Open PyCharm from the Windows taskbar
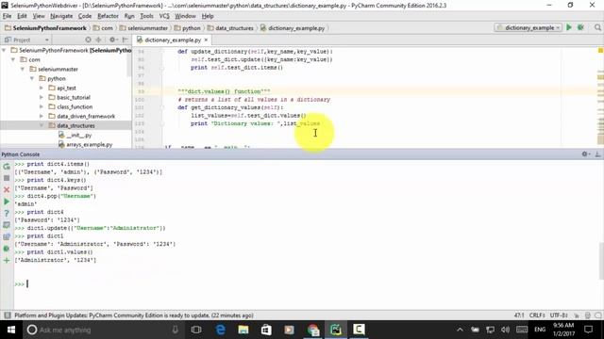604x339 pixels. point(336,330)
